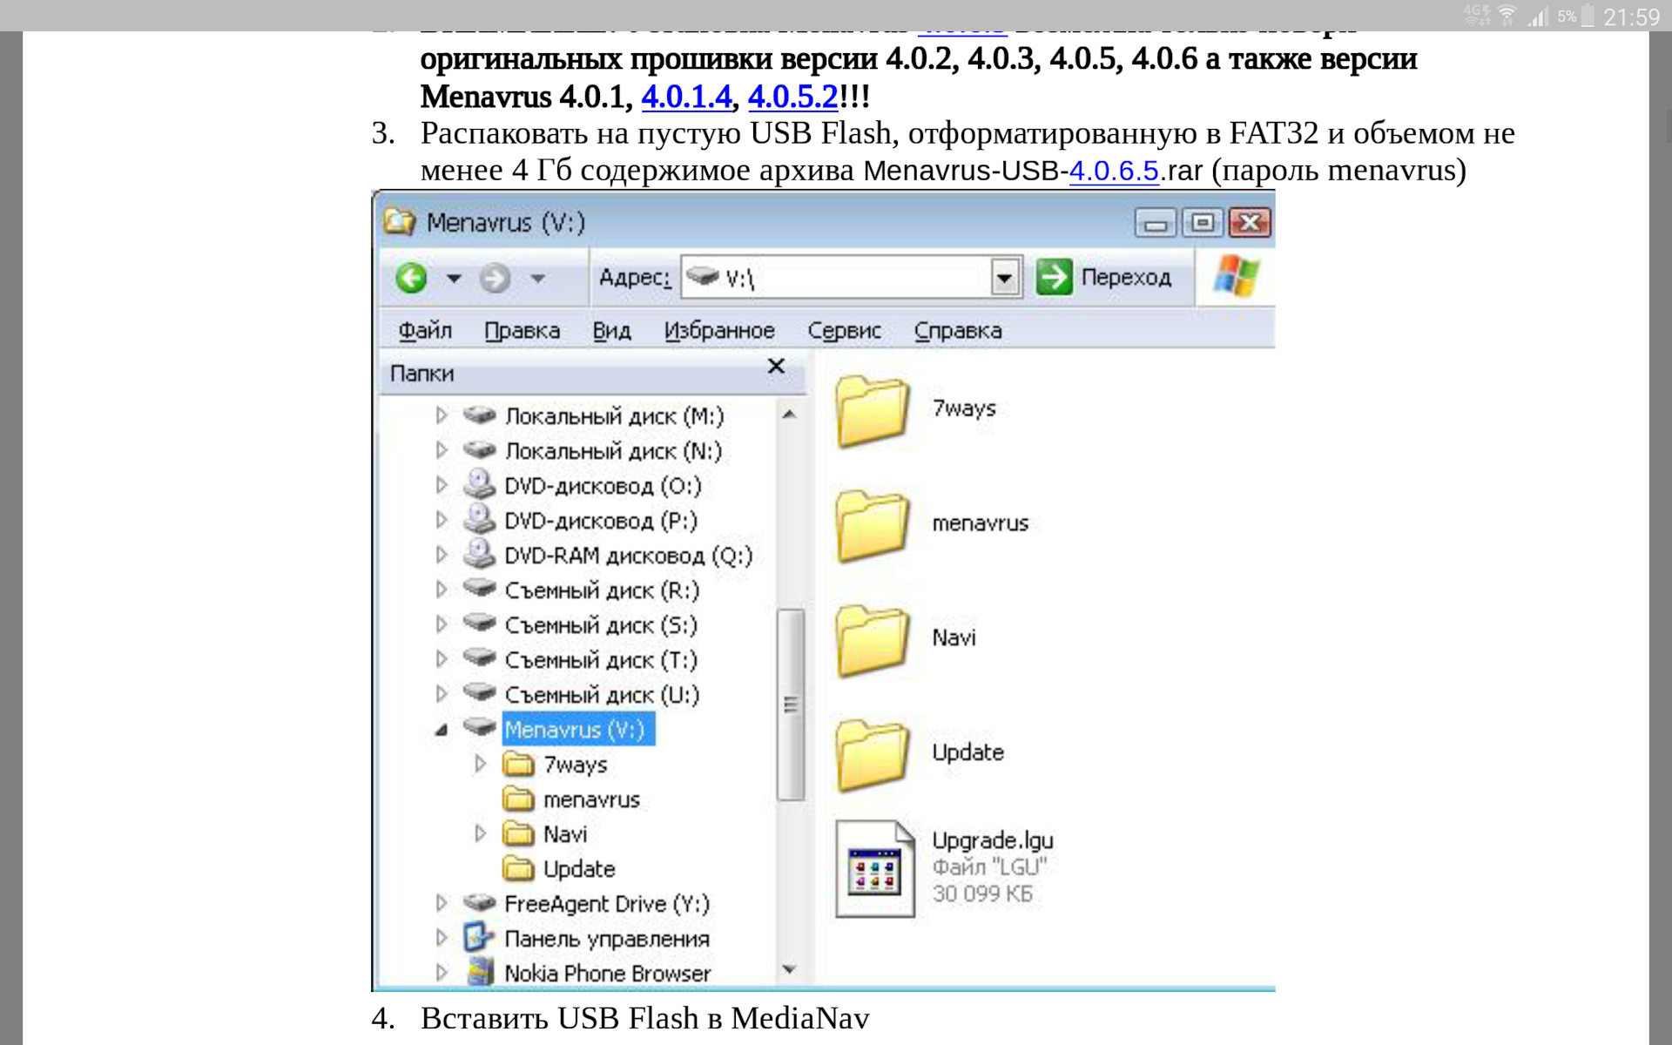Select Локальный диск (M:) drive icon
The image size is (1672, 1045).
pos(479,415)
